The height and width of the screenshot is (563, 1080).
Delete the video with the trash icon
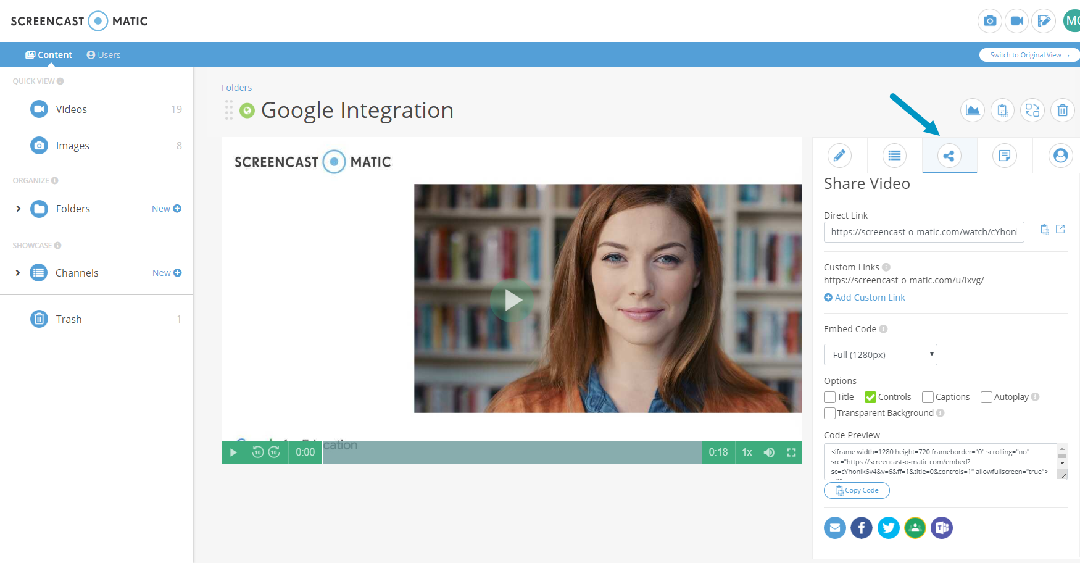click(1063, 111)
